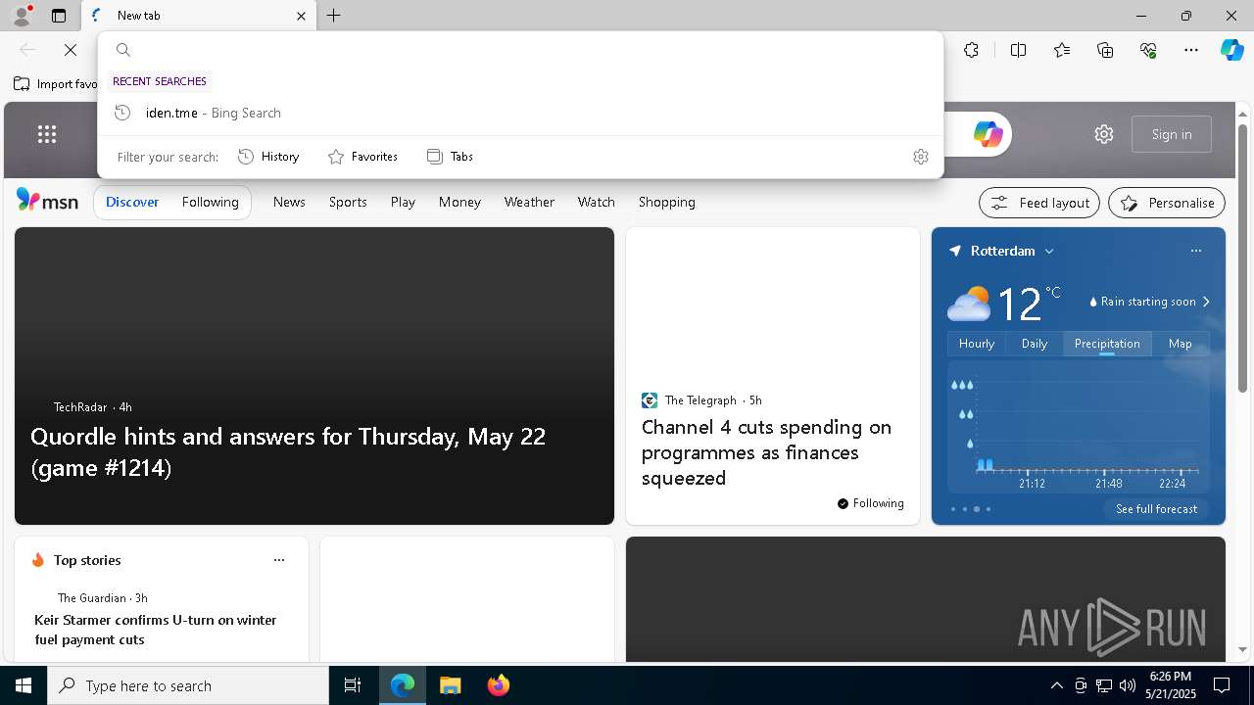Open the Money menu item
The image size is (1254, 705).
(459, 202)
